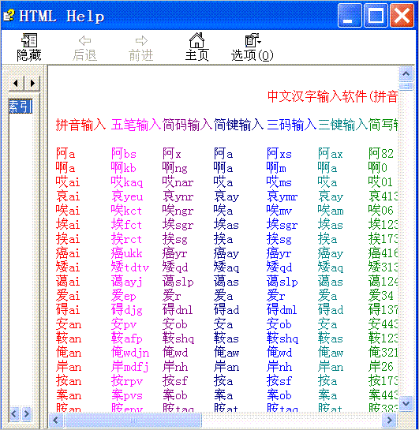The height and width of the screenshot is (430, 419).
Task: Click the entry 唉am
Action: 331,211
